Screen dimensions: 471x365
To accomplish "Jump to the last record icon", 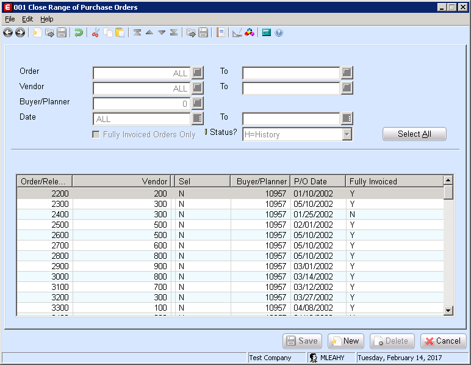I will point(174,32).
